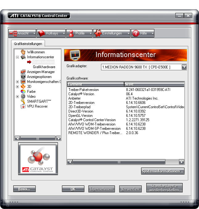This screenshot has width=199, height=209.
Task: Select the Catalyst® Version row
Action: [x=126, y=94]
